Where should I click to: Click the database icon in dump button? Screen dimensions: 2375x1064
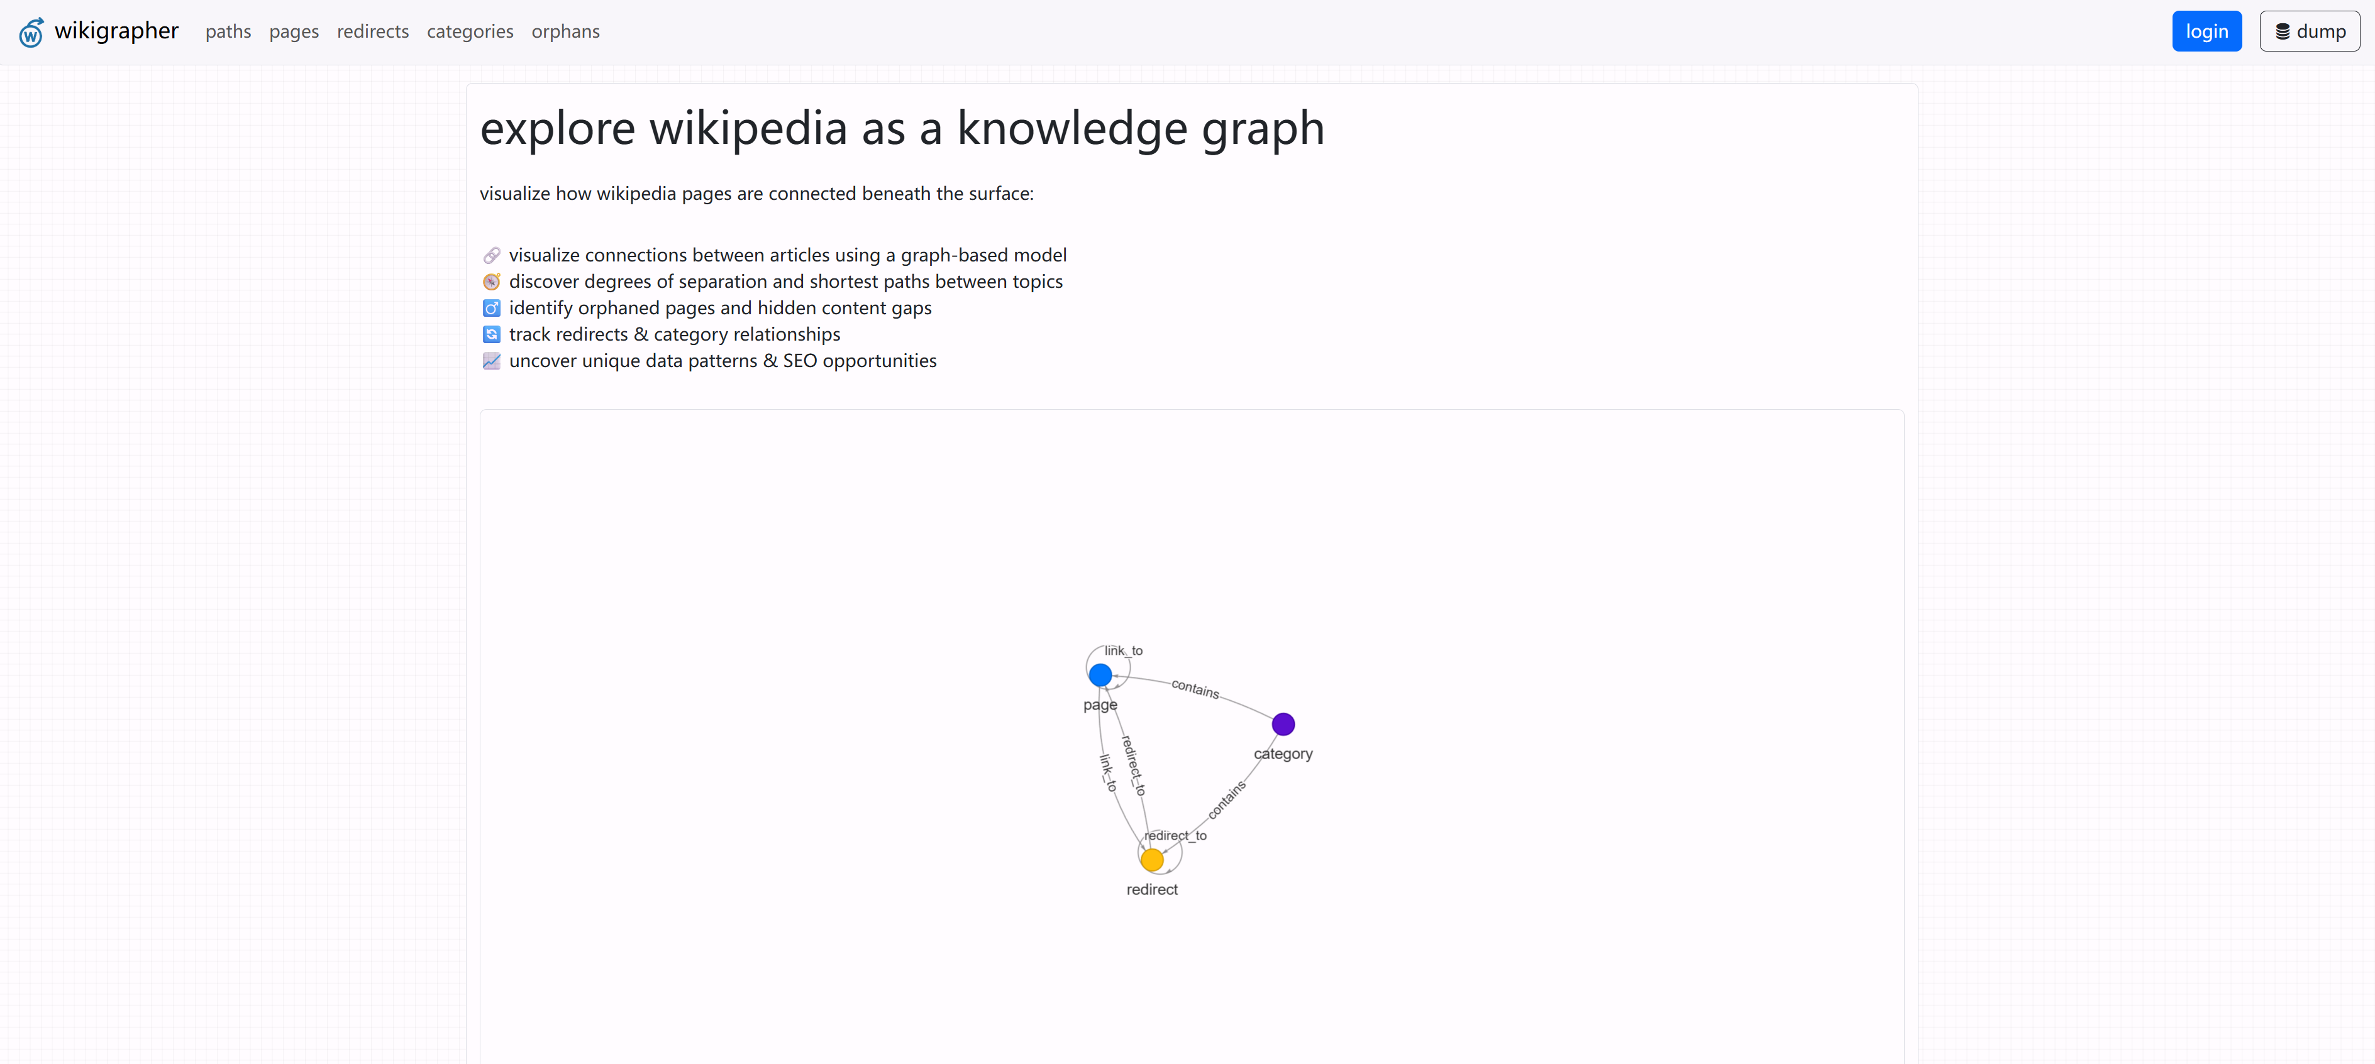2283,32
